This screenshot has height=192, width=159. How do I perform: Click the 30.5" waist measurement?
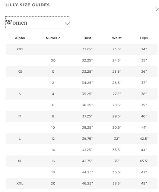[x=117, y=128]
